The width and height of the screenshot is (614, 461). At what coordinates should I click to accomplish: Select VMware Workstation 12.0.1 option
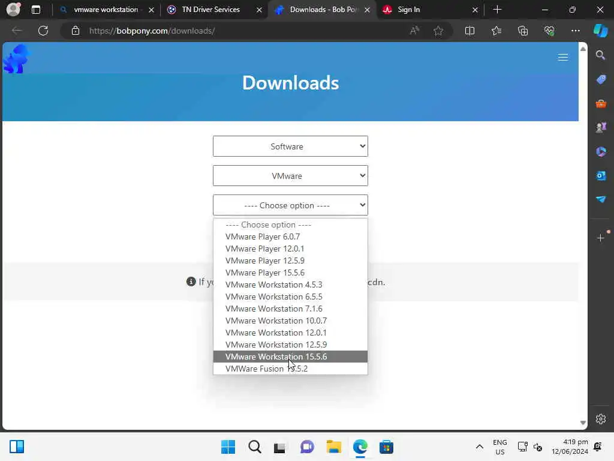click(x=290, y=333)
